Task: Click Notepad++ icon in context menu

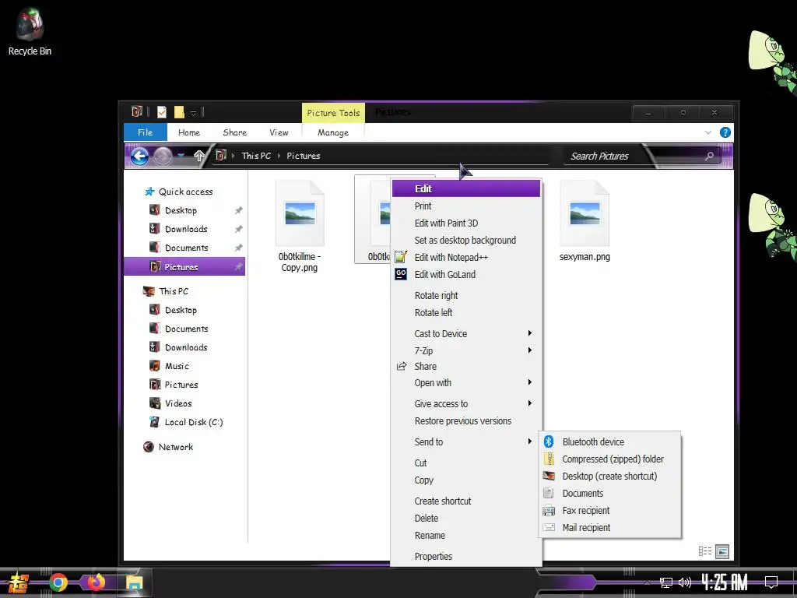Action: point(401,257)
